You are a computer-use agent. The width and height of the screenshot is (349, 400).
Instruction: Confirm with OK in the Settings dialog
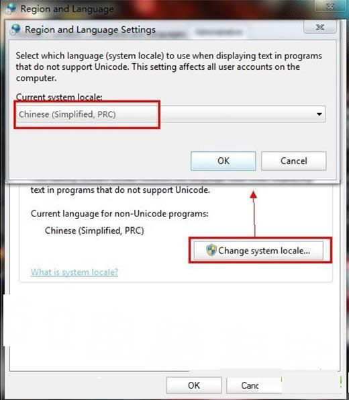pyautogui.click(x=223, y=161)
